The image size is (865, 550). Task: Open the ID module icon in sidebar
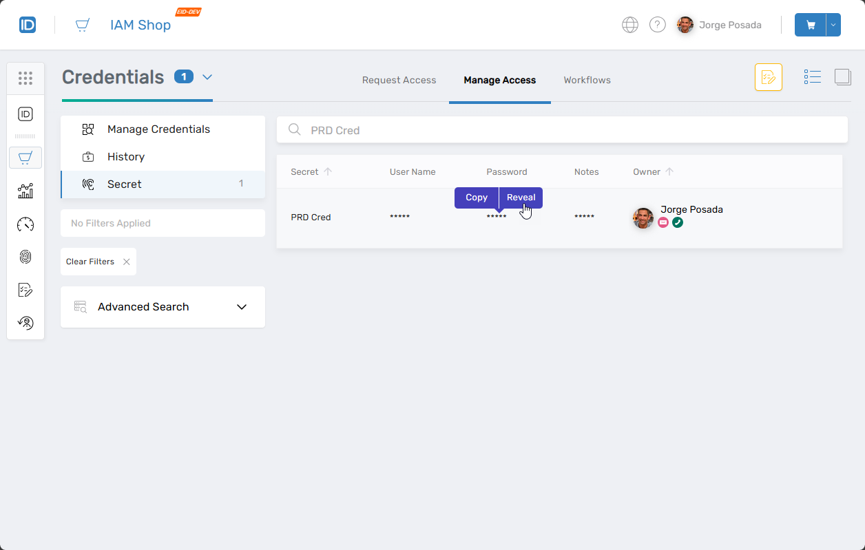coord(25,114)
